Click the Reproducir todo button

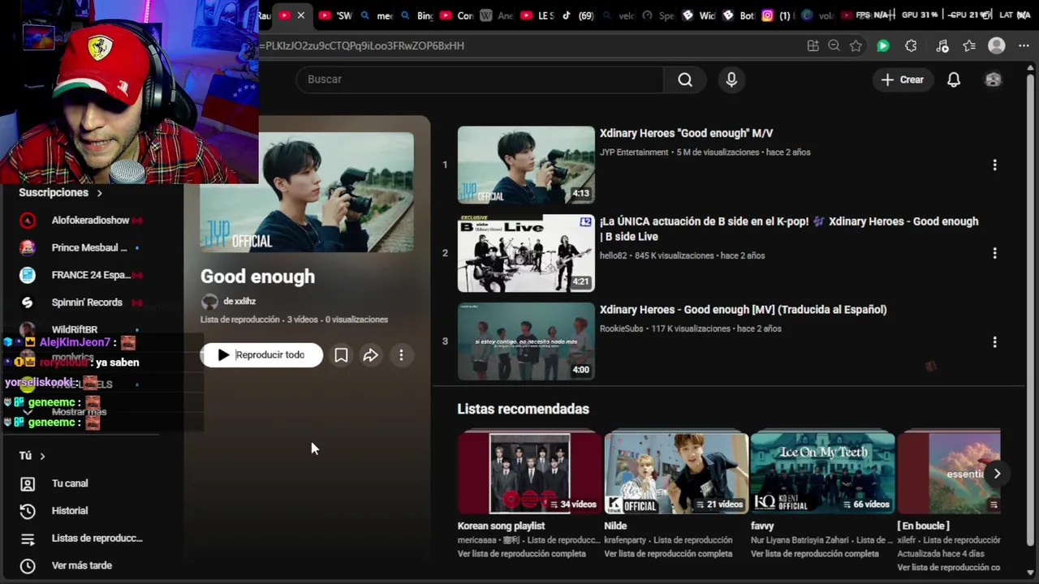coord(261,355)
